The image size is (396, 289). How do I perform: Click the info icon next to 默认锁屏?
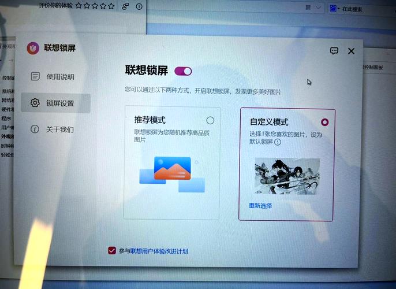tap(278, 142)
